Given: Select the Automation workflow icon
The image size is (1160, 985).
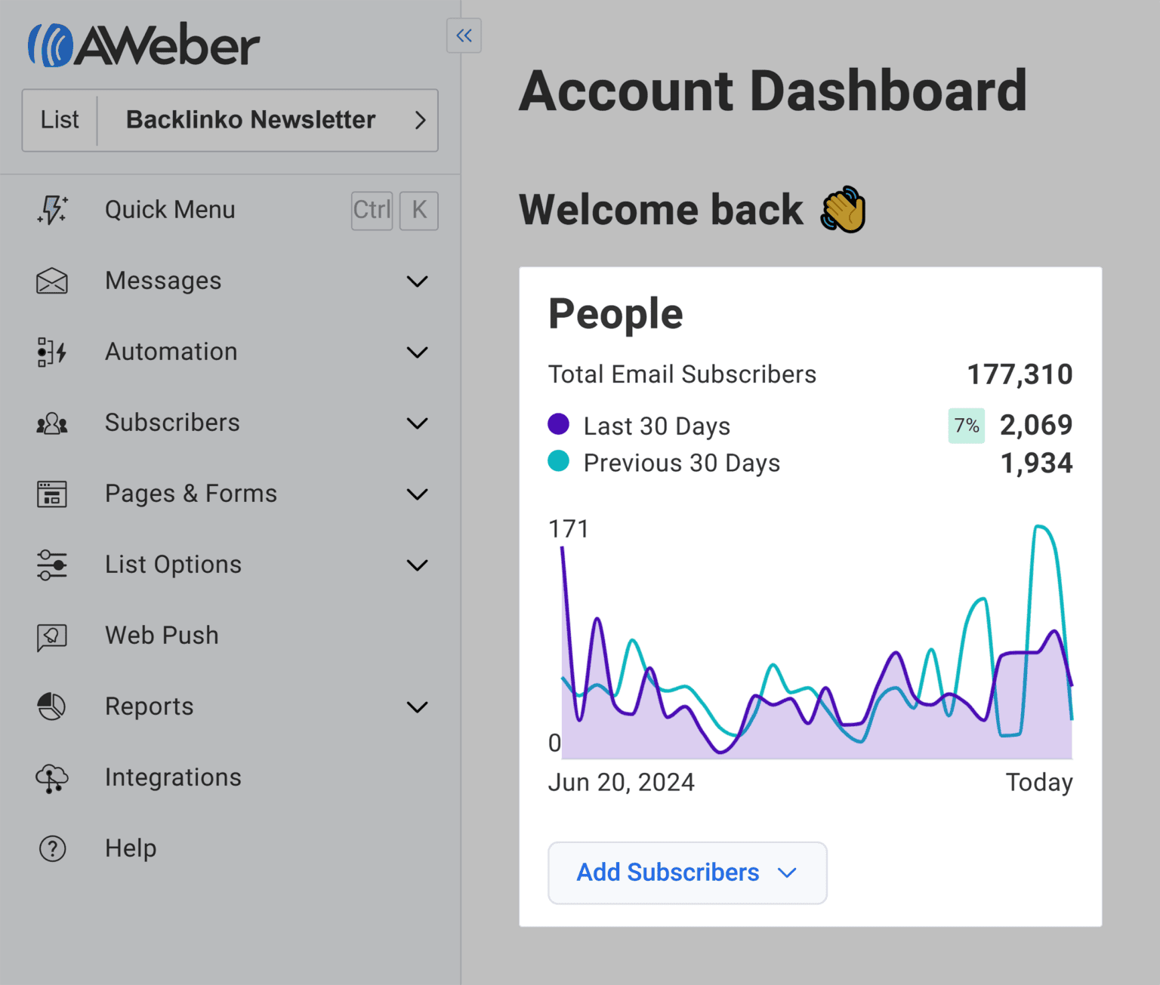Looking at the screenshot, I should (x=51, y=352).
